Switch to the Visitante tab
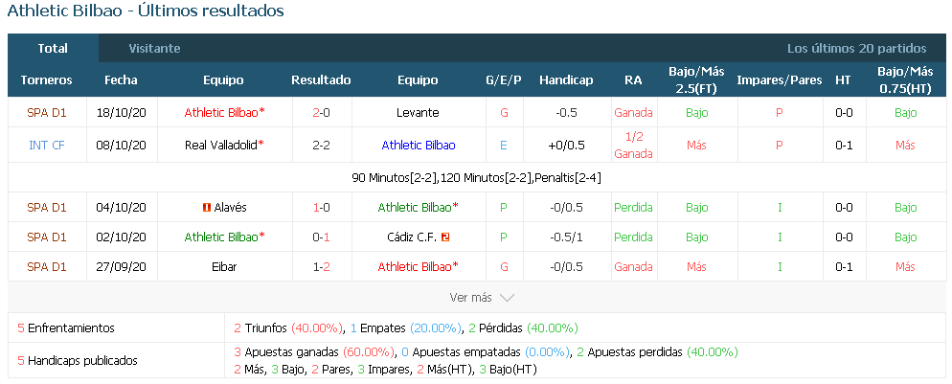Screen dimensions: 952x384 click(x=154, y=49)
